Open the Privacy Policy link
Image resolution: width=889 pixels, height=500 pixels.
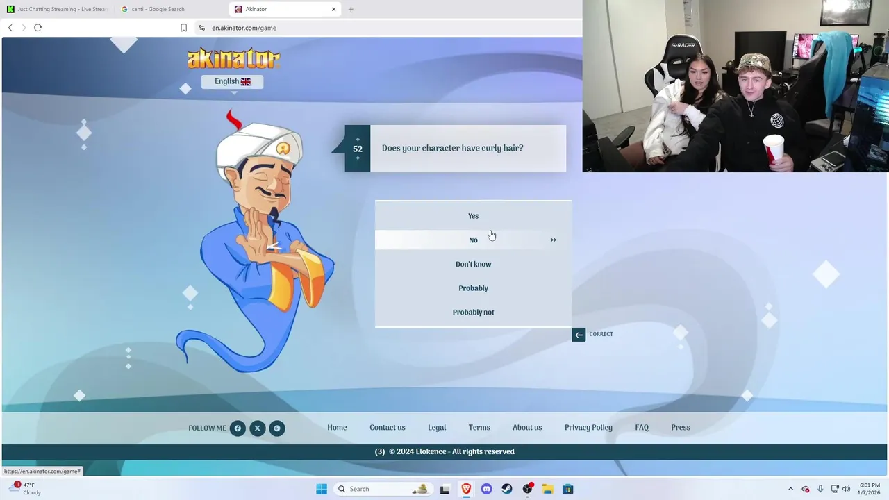588,428
